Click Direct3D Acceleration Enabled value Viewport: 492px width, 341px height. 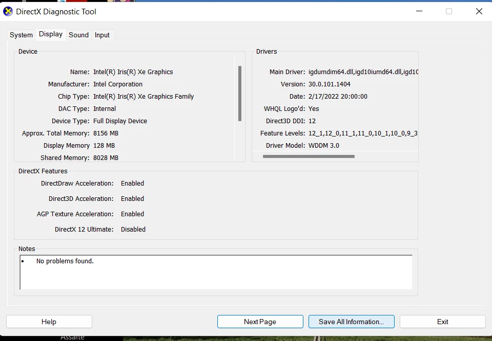(x=132, y=198)
